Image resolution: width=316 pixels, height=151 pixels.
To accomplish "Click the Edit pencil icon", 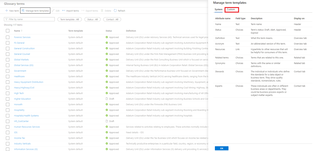I will (x=53, y=11).
